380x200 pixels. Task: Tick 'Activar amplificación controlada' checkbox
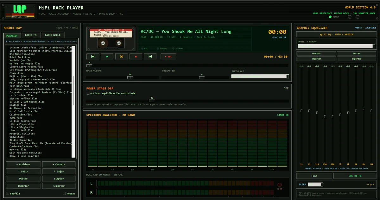point(88,93)
